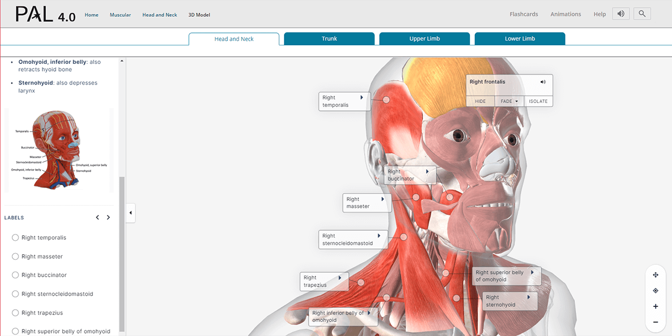Click the ISOLATE button for Right frontalis

(x=538, y=101)
